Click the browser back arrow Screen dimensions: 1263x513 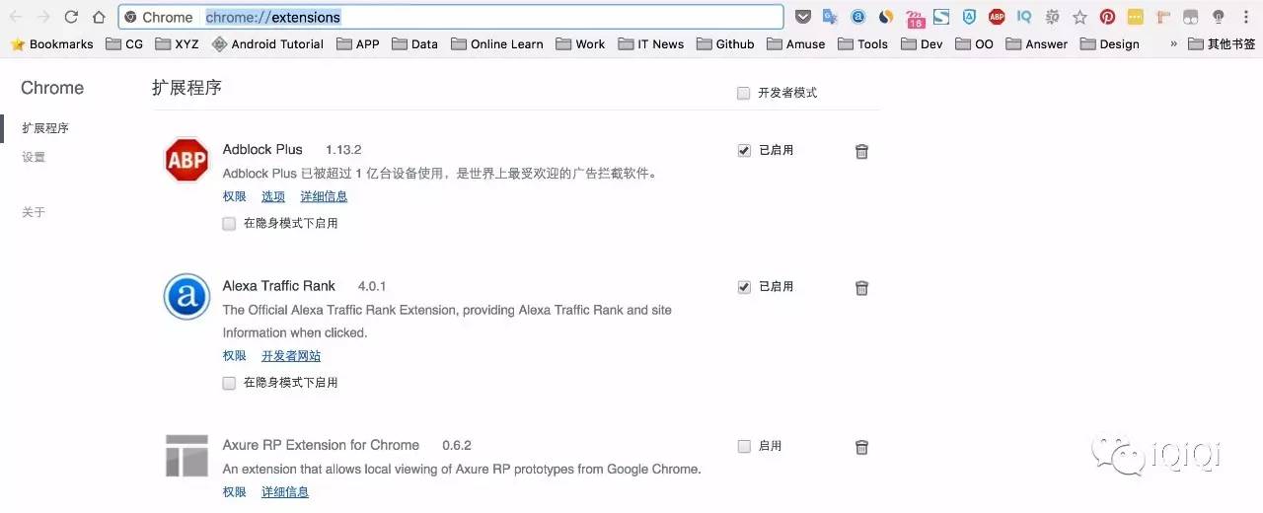click(16, 17)
